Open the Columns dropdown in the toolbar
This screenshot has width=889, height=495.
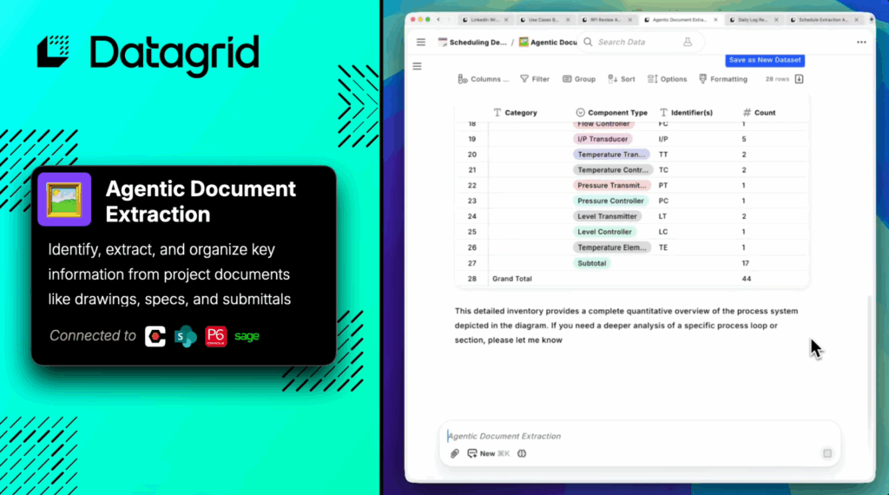(483, 79)
